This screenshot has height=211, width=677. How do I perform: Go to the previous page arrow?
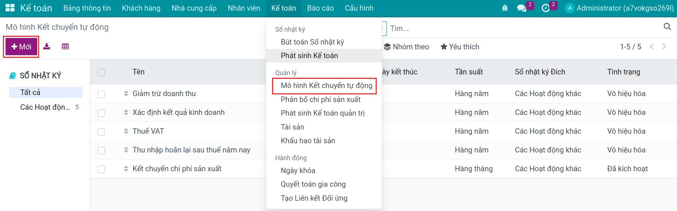[652, 46]
